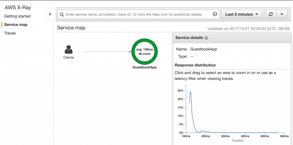Viewport: 293px width, 145px height.
Task: Click the AWS X-Ray title
Action: (18, 8)
